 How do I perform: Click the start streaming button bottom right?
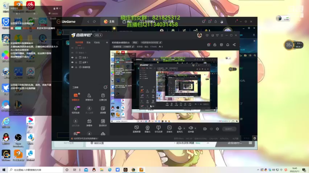(x=229, y=129)
